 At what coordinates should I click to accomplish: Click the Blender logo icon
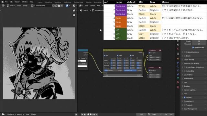tap(2, 2)
